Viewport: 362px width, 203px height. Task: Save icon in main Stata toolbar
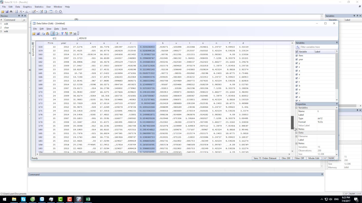tap(7, 12)
